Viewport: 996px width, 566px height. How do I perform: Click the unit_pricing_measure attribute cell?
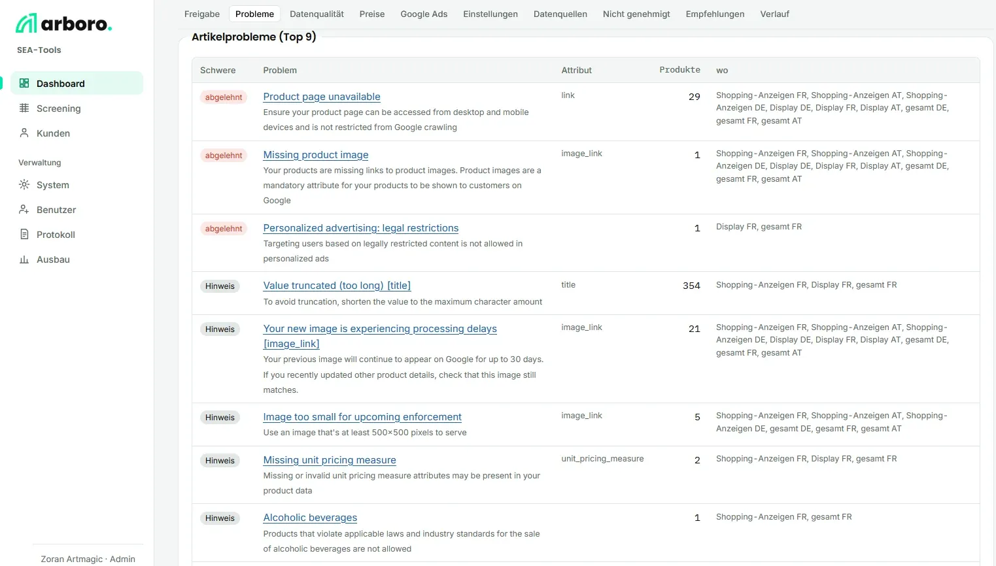tap(602, 458)
